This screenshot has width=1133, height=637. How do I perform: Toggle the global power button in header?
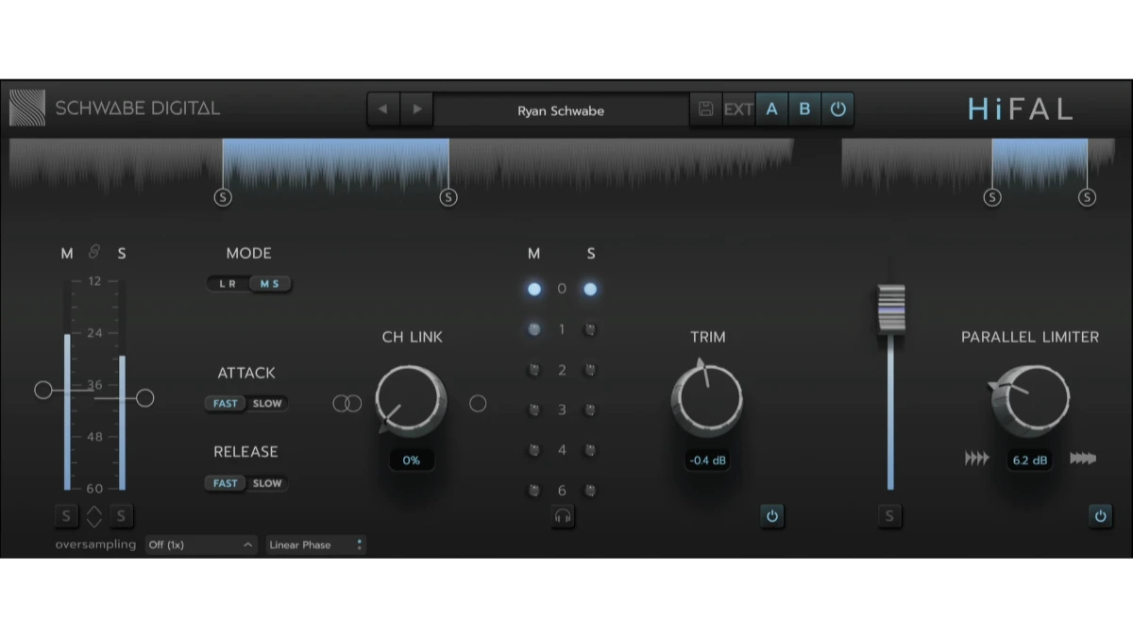(837, 109)
